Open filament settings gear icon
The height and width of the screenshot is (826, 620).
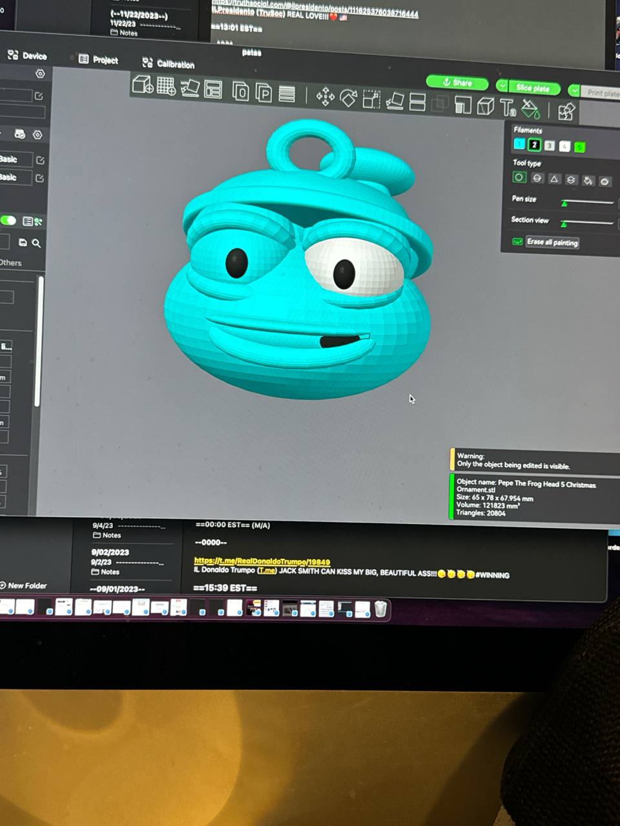pyautogui.click(x=37, y=135)
